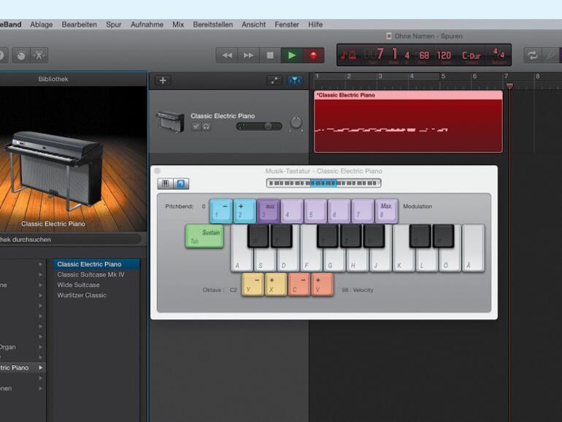Decrease velocity with orange C minus key

click(x=299, y=284)
